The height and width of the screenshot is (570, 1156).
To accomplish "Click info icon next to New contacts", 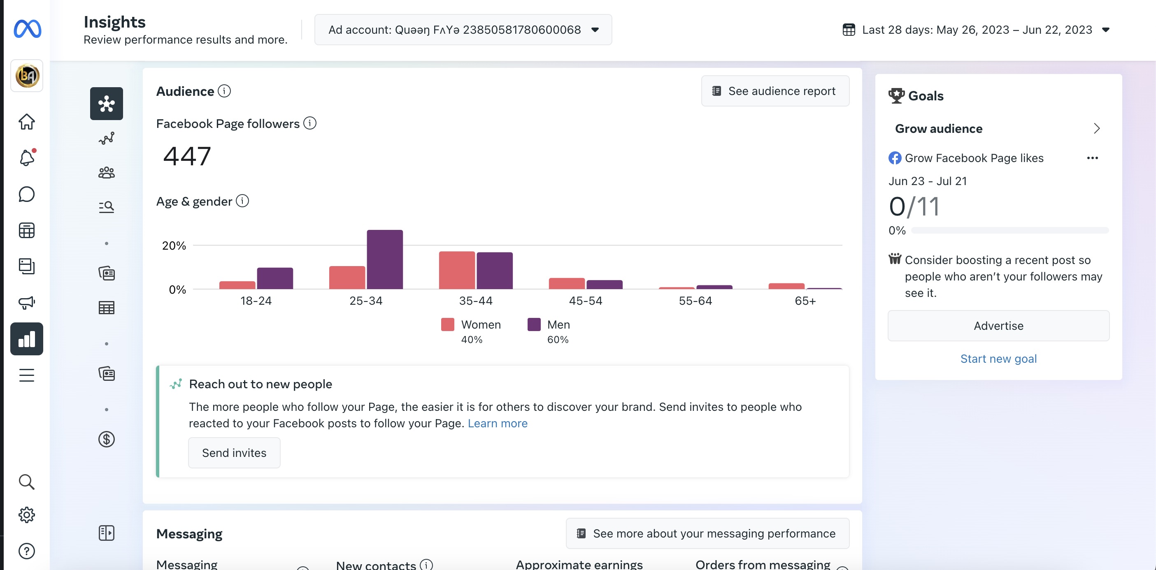I will (426, 564).
